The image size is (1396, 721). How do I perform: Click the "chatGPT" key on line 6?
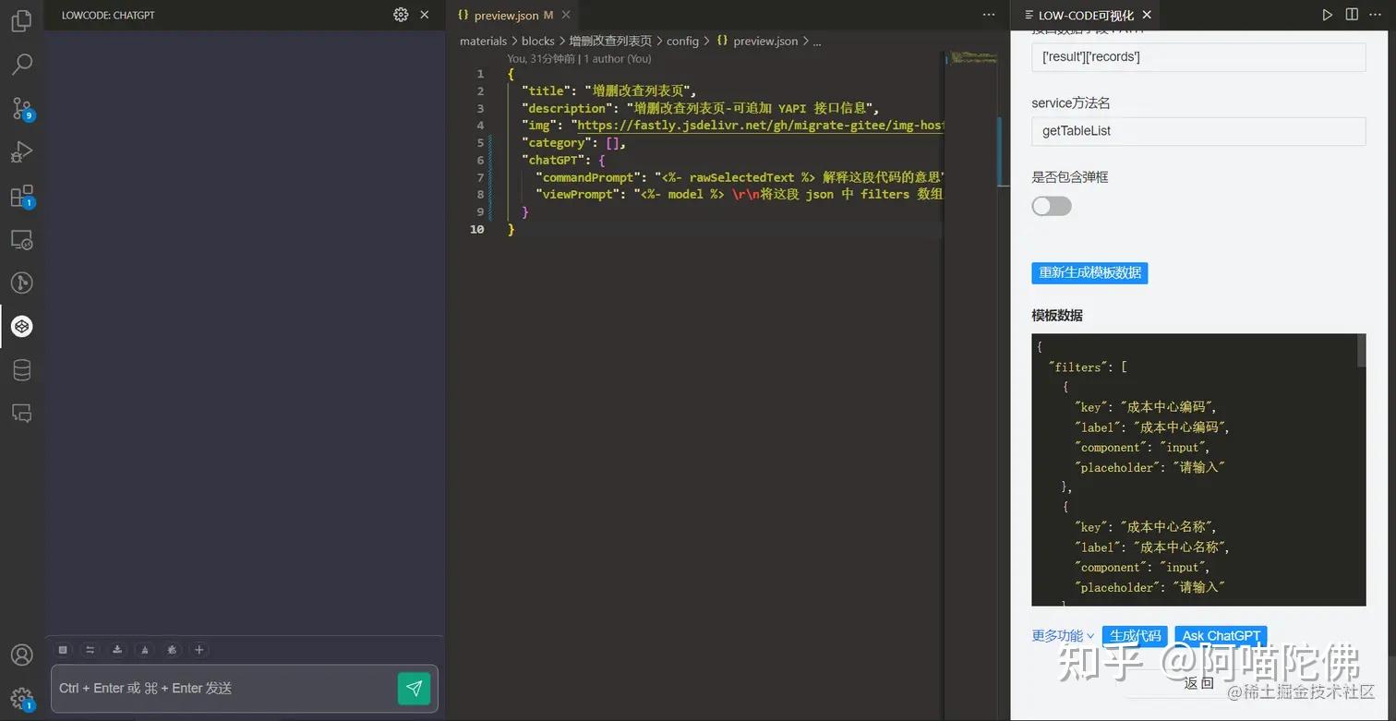coord(553,161)
